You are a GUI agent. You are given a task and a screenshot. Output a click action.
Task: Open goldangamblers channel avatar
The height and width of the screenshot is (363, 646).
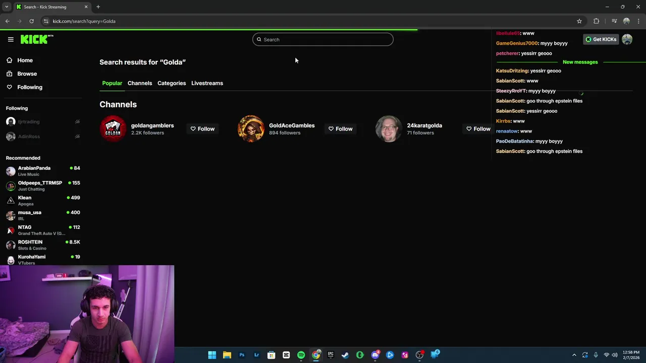pyautogui.click(x=113, y=129)
